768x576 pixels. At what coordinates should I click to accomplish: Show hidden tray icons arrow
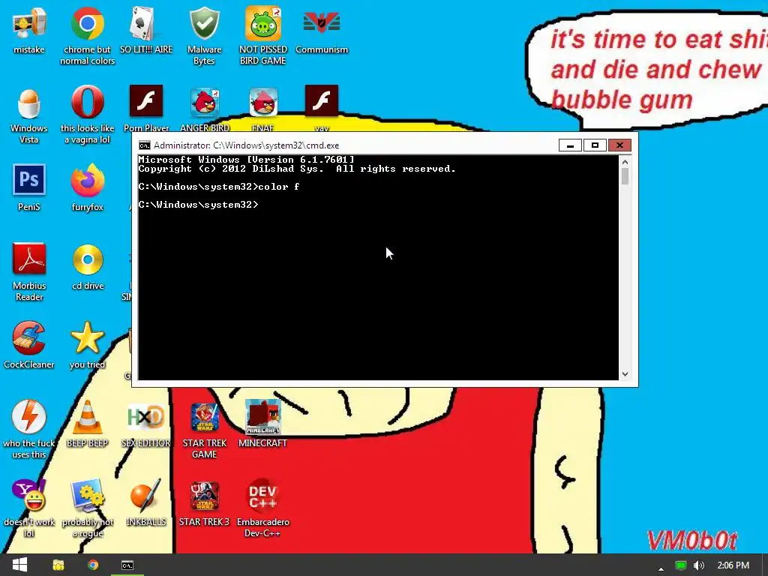(661, 568)
